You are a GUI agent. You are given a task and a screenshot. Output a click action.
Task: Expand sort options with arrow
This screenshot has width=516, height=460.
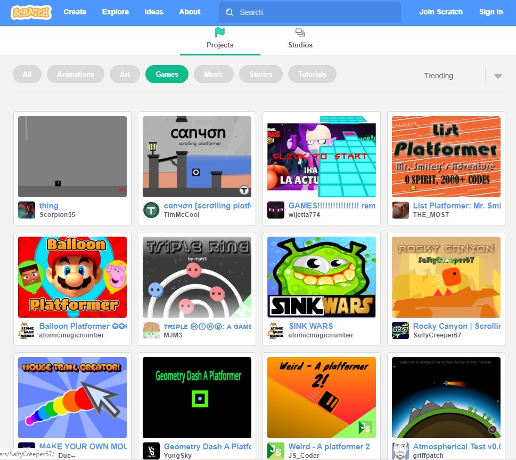(498, 76)
